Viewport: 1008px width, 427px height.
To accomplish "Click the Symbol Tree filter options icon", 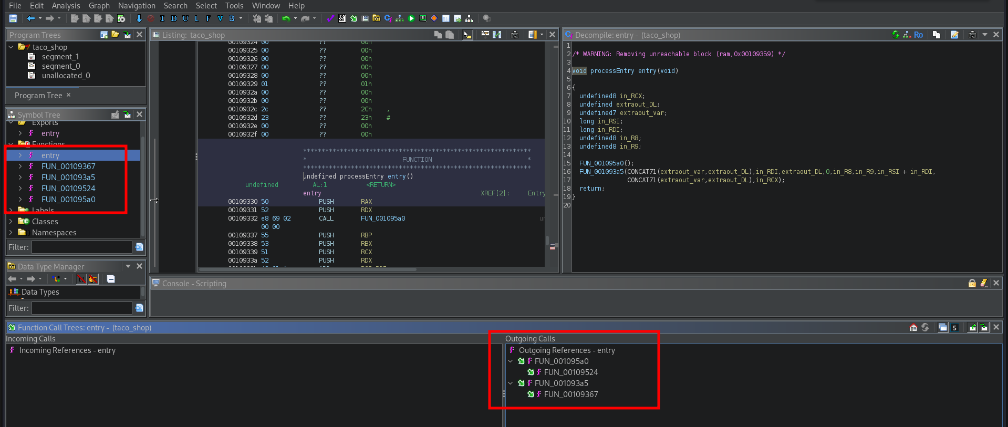I will tap(139, 247).
